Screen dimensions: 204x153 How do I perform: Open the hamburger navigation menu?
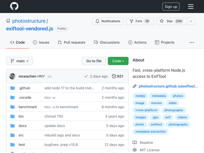191,6
